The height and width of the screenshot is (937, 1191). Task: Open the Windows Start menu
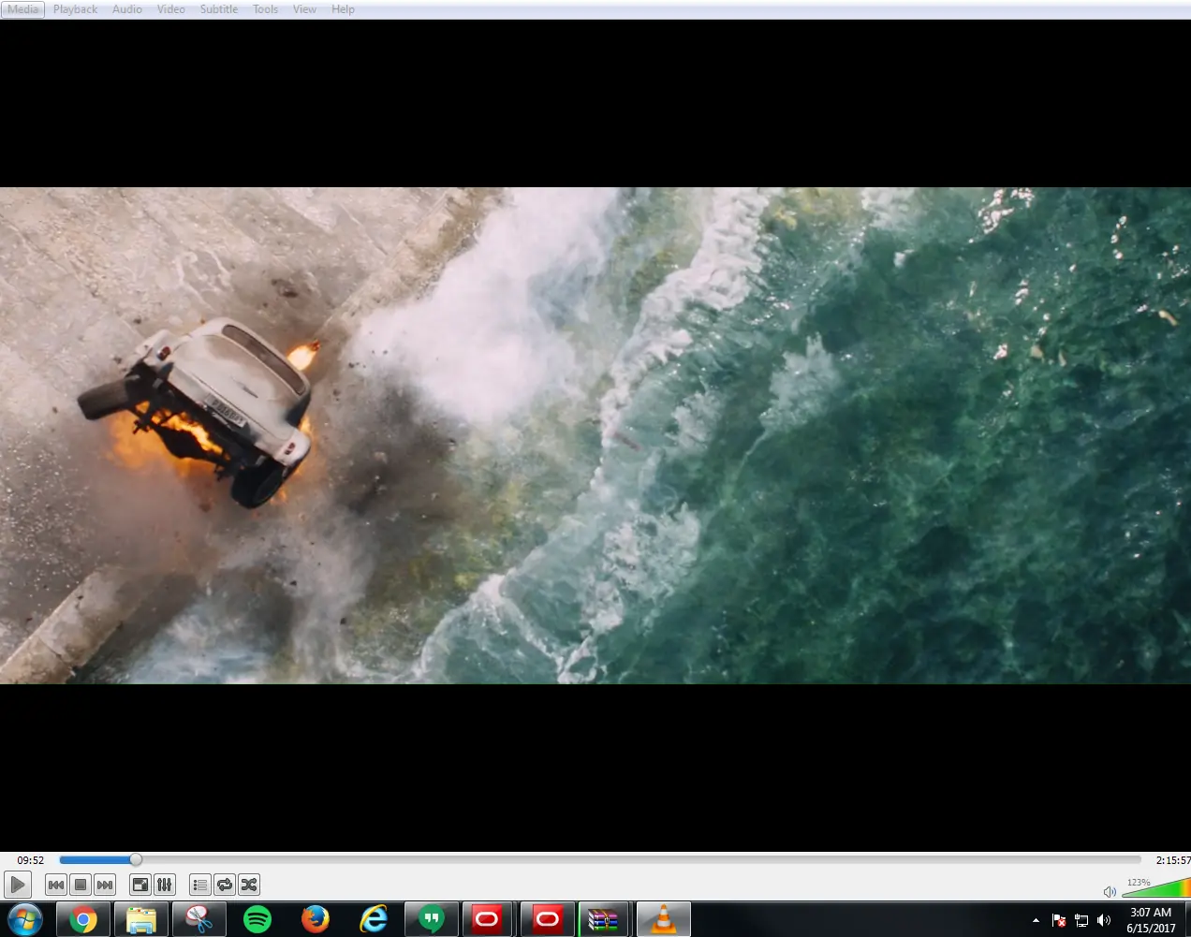pos(25,920)
